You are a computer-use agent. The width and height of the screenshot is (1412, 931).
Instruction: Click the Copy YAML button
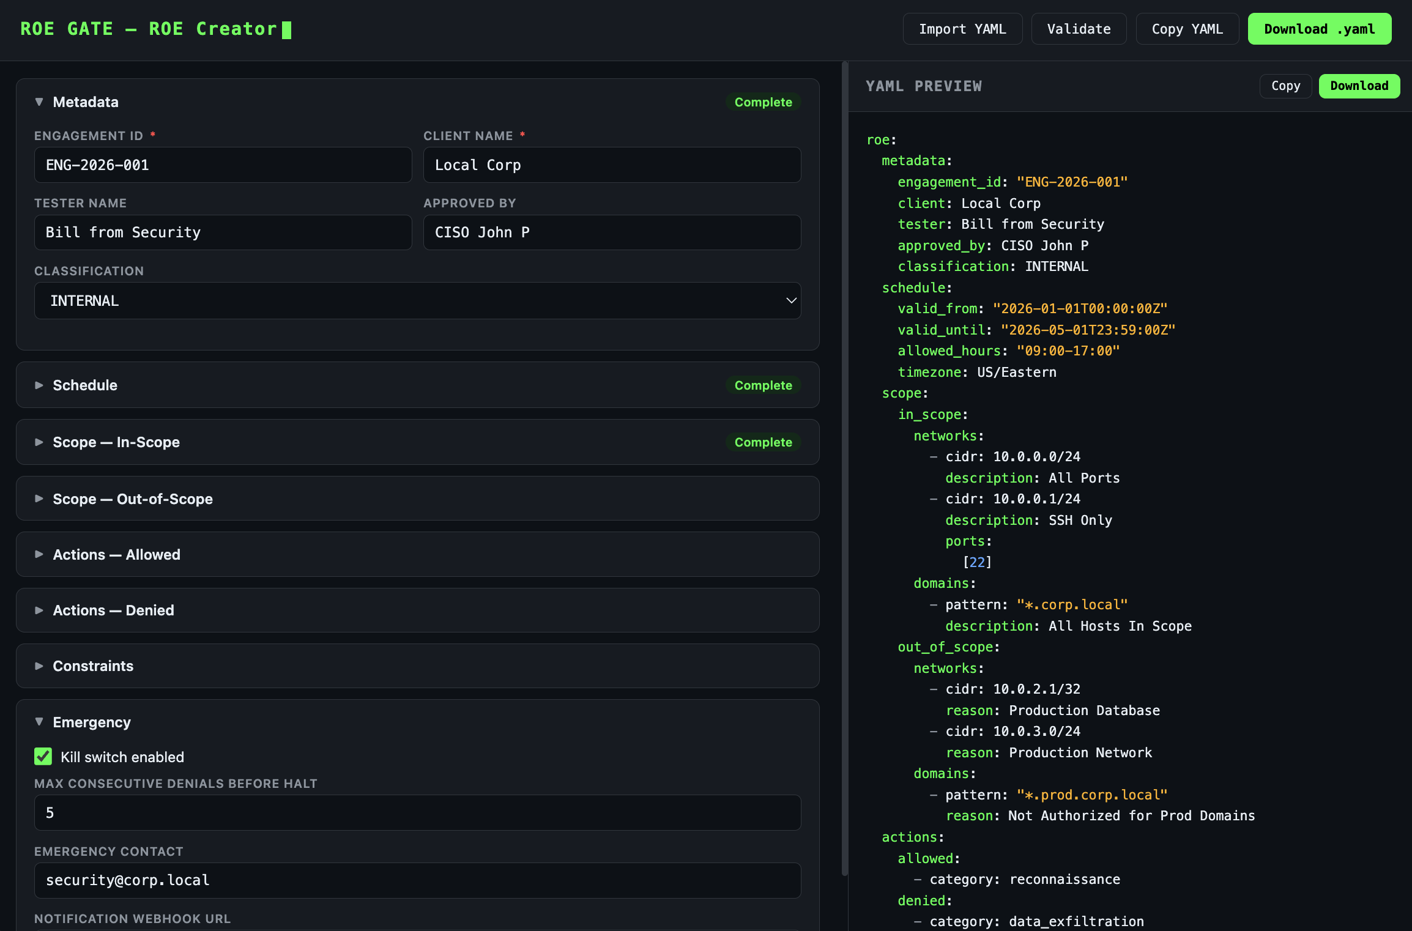1187,28
